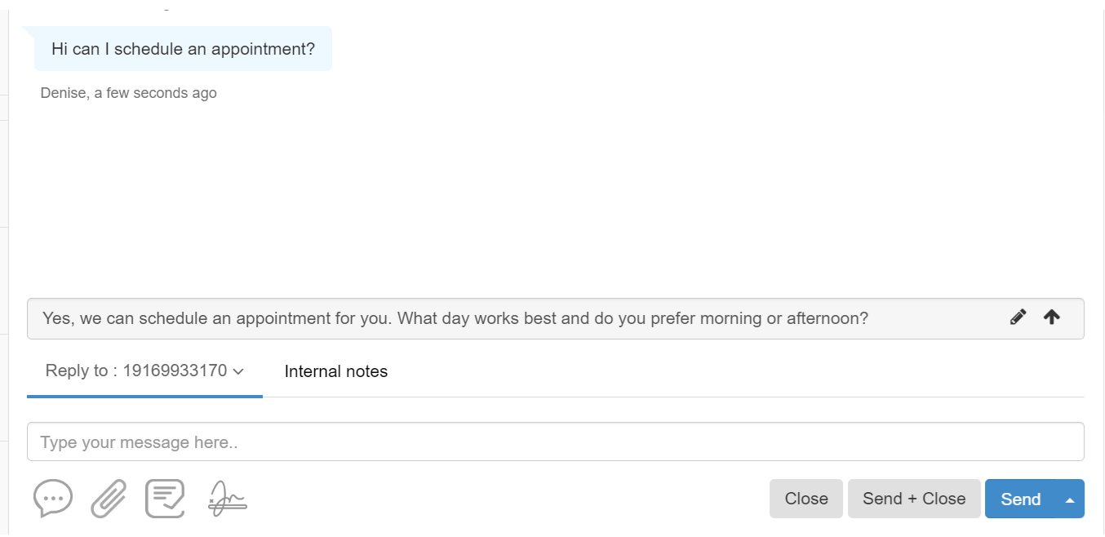Screen dimensions: 1105x537
Task: Click the Denise, a few seconds ago timestamp
Action: [128, 93]
